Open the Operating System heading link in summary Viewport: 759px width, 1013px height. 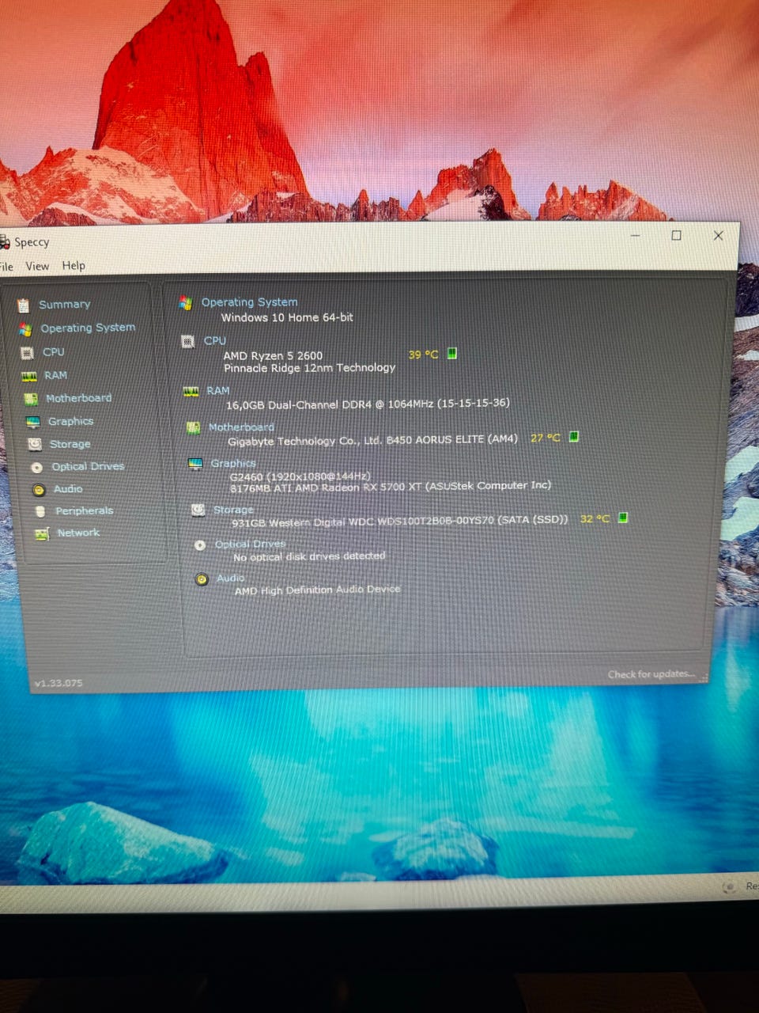tap(249, 302)
